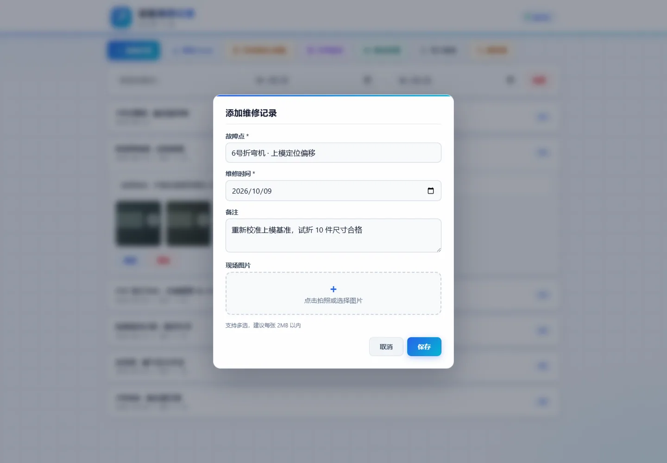Click the 备注 text area
The height and width of the screenshot is (463, 667).
[x=333, y=235]
